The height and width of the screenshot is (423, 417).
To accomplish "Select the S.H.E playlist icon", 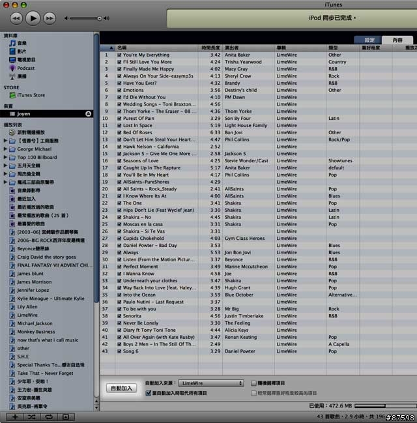I will click(12, 357).
